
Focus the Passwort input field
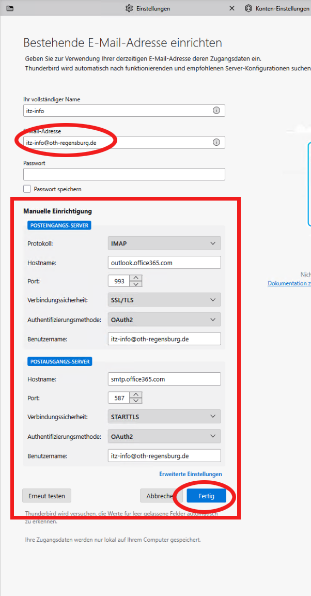pyautogui.click(x=124, y=174)
